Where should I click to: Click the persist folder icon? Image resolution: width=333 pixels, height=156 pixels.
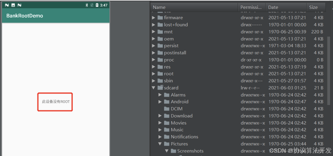[x=160, y=46]
